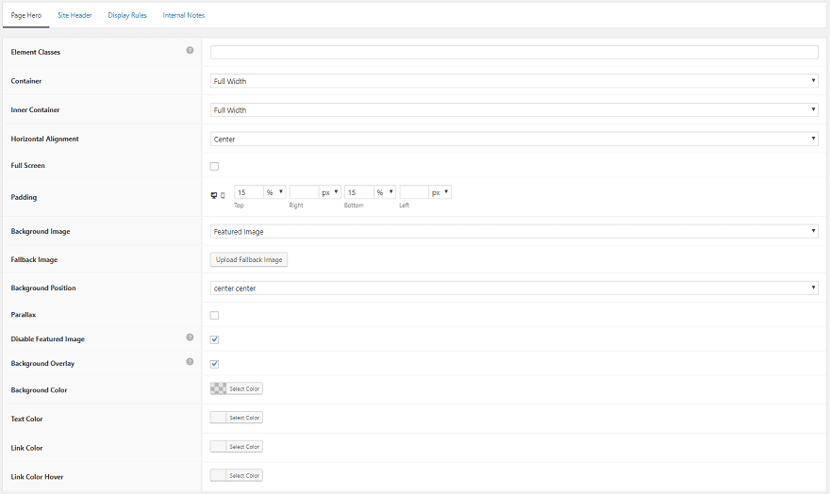Select Color for Text Color

coord(237,418)
